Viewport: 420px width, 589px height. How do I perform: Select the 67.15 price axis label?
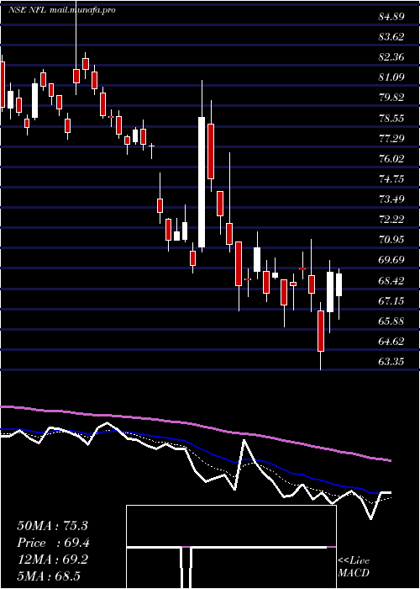[391, 301]
